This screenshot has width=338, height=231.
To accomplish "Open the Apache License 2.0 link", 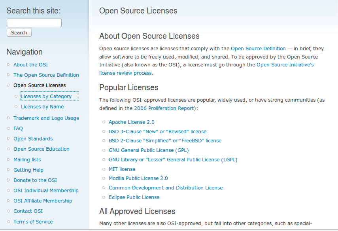I will [132, 122].
